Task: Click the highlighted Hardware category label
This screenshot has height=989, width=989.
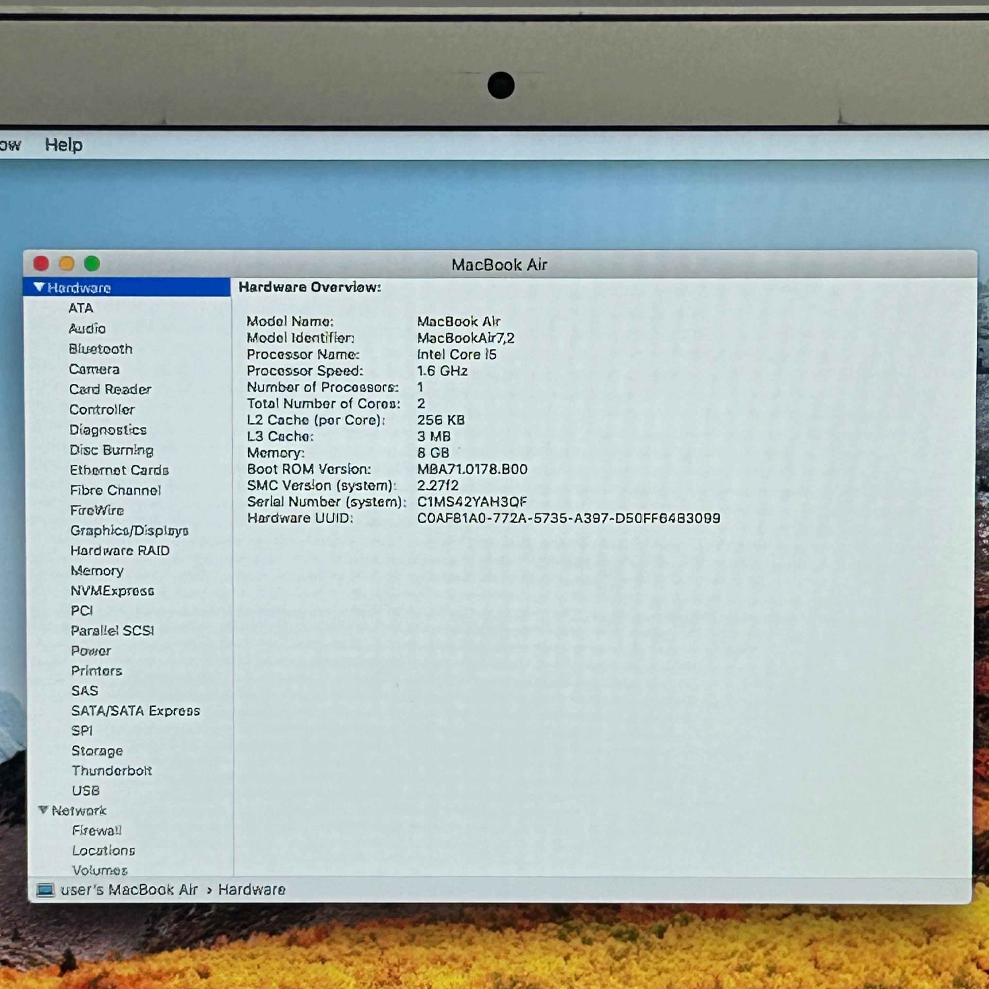Action: point(79,288)
